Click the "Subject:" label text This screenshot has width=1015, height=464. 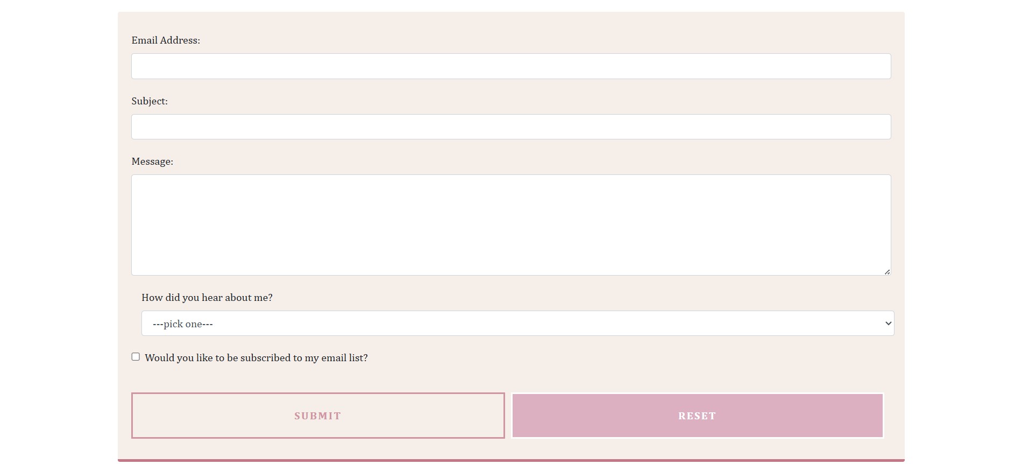click(x=150, y=101)
